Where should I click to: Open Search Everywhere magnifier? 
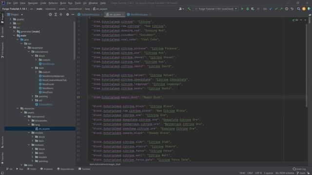tap(298, 9)
